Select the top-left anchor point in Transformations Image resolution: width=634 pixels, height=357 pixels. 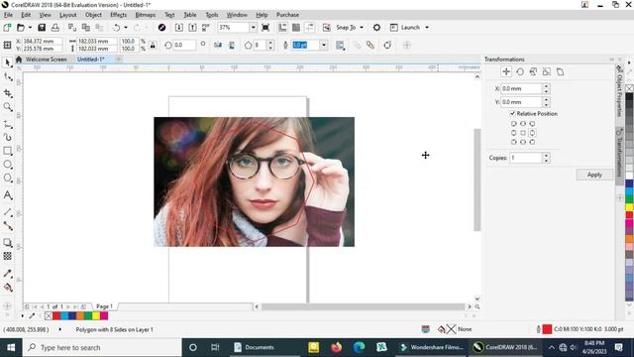click(x=513, y=123)
